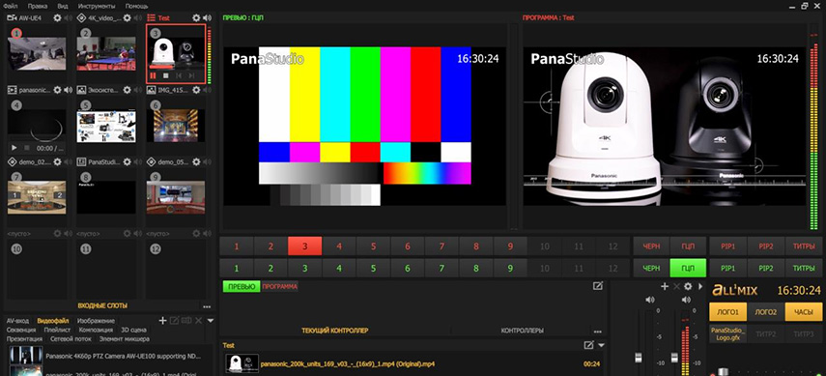Open settings gear for demo_05 slot

[196, 161]
